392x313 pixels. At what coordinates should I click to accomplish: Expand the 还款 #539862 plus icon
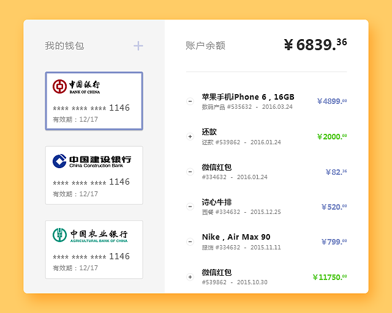(190, 136)
